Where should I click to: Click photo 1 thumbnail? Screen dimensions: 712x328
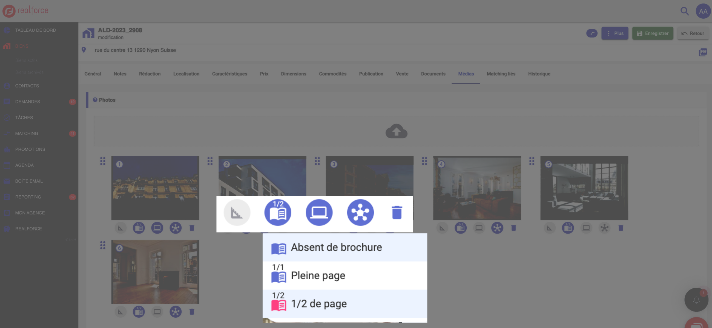[155, 188]
